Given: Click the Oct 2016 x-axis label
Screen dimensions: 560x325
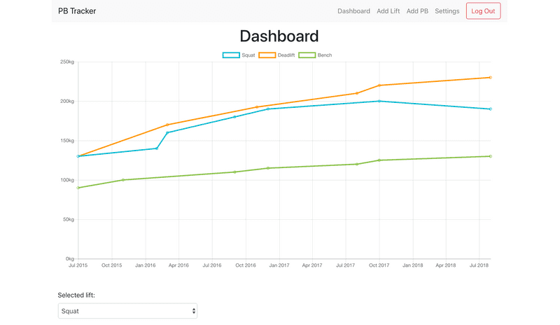Looking at the screenshot, I should coord(246,265).
